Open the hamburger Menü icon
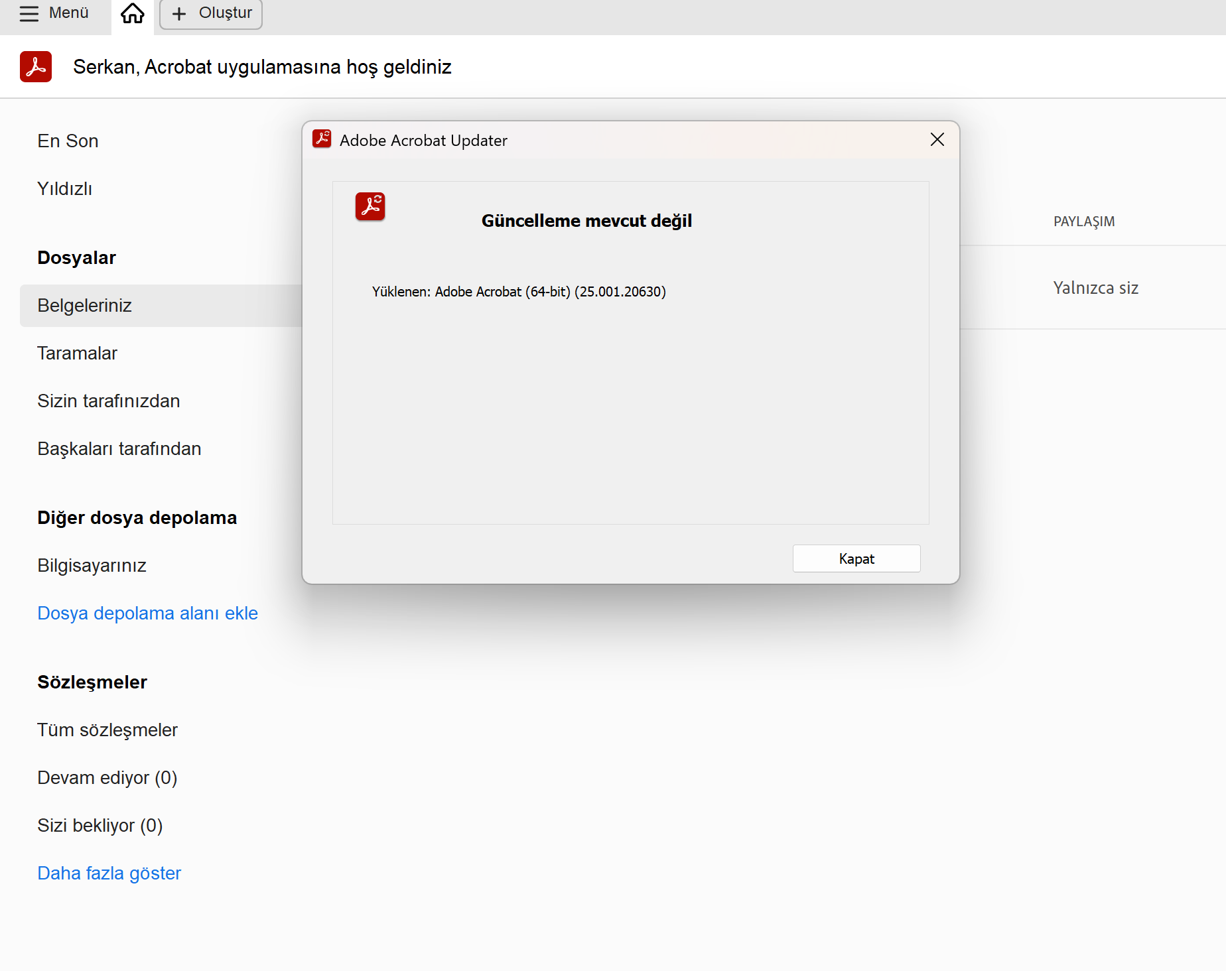This screenshot has width=1226, height=971. [29, 14]
